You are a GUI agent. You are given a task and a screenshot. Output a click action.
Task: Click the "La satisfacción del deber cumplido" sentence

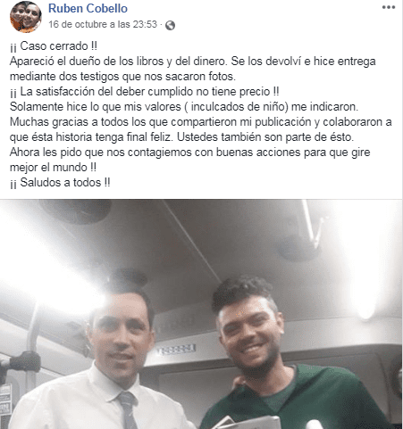(145, 92)
